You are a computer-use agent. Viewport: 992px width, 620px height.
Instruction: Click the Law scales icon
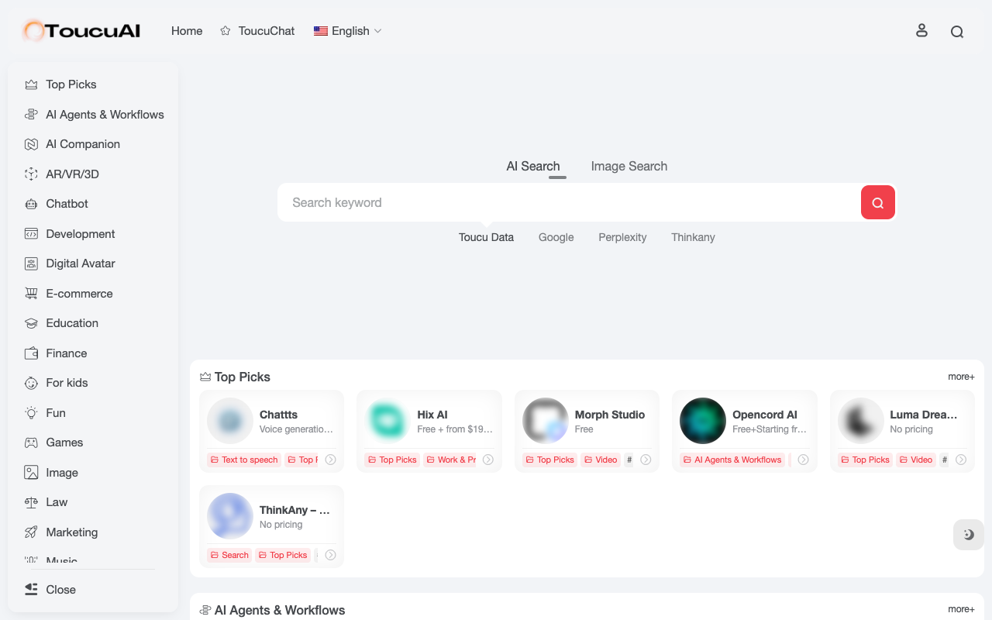[x=31, y=502]
